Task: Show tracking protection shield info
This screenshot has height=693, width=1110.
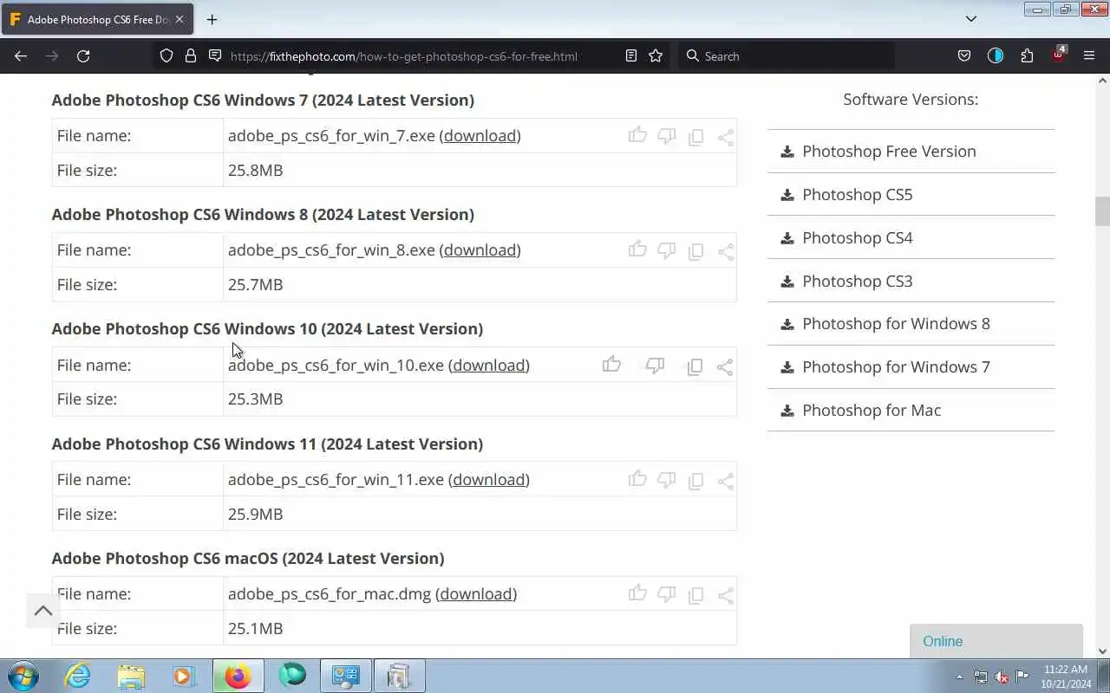Action: click(x=166, y=55)
